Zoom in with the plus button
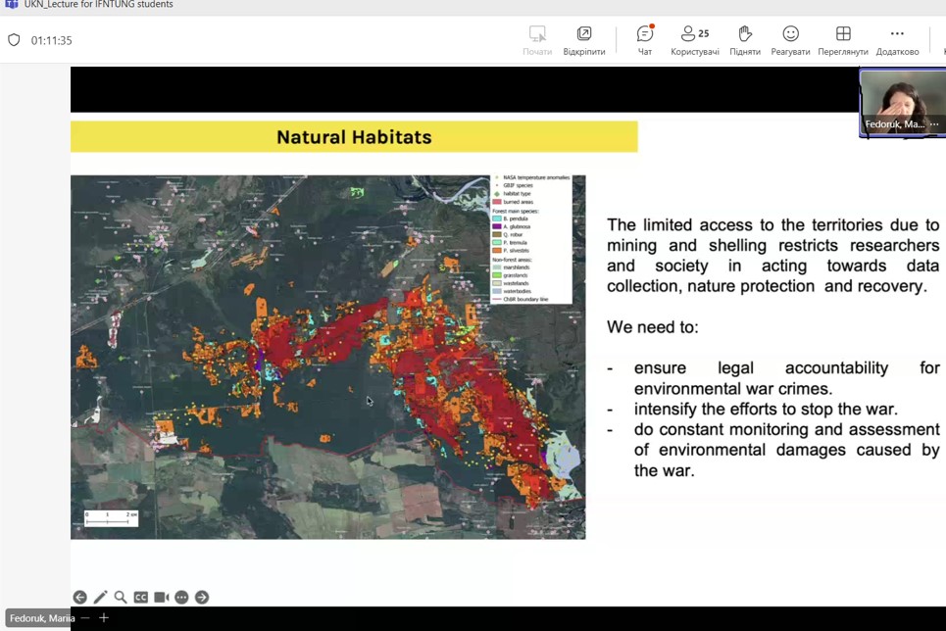The width and height of the screenshot is (946, 631). point(104,618)
